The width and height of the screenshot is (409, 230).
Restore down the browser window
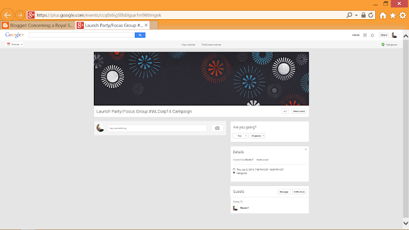coord(386,4)
